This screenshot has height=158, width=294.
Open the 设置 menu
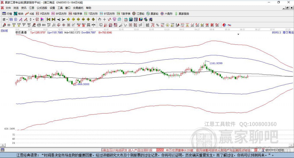[52, 8]
